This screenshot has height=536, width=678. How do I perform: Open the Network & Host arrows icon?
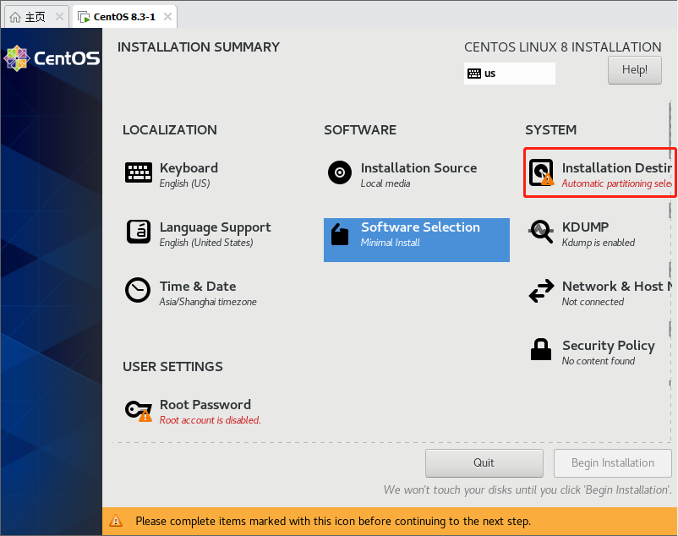click(x=541, y=291)
